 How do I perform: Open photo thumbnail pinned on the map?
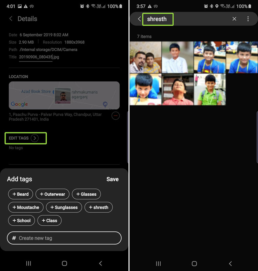point(63,96)
